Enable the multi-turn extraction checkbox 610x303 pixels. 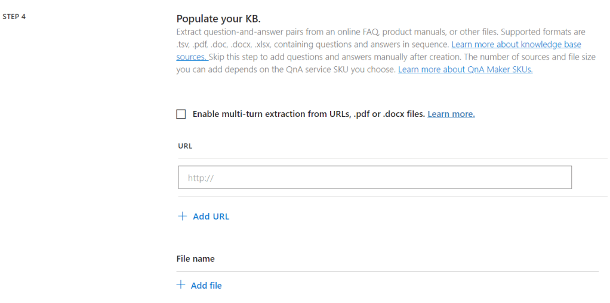pos(181,114)
